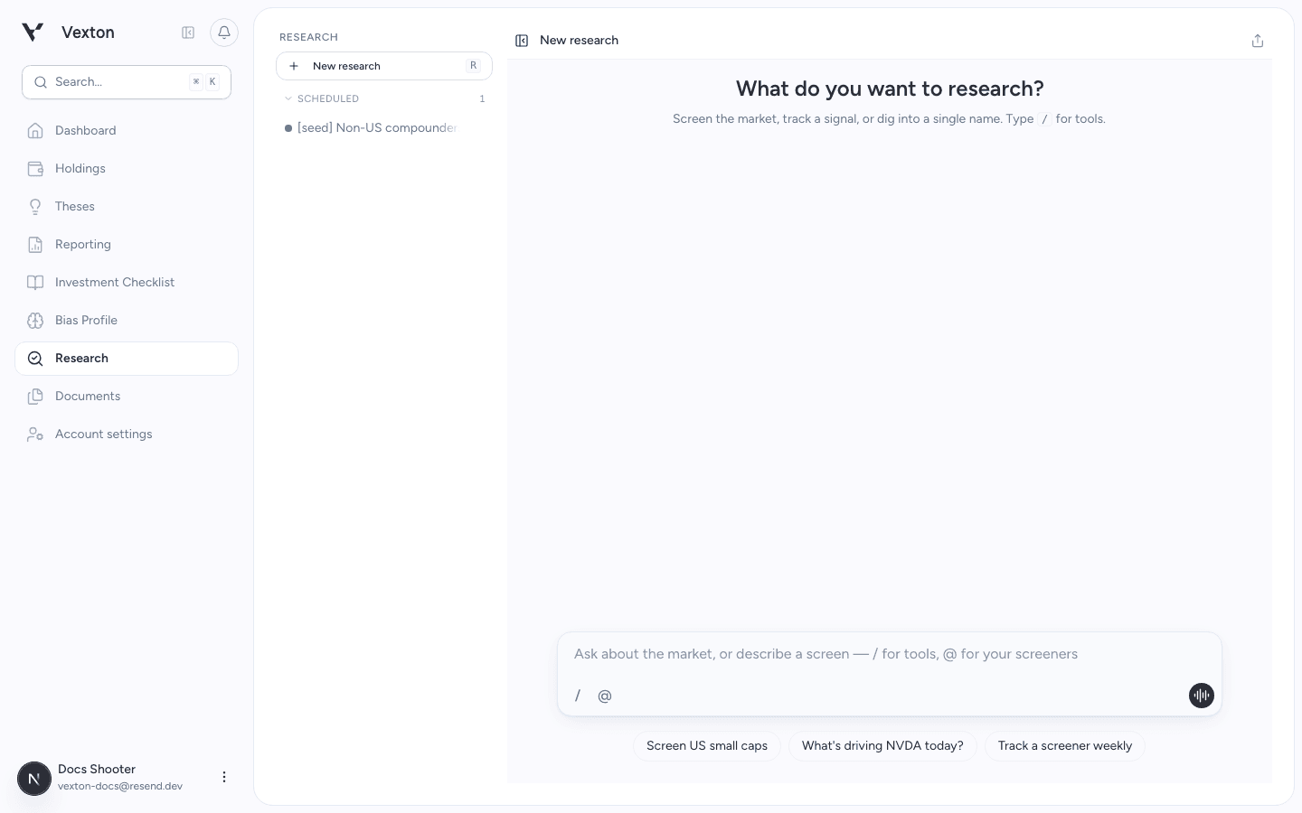Click the RESEARCH panel heading
1302x813 pixels.
(x=308, y=37)
